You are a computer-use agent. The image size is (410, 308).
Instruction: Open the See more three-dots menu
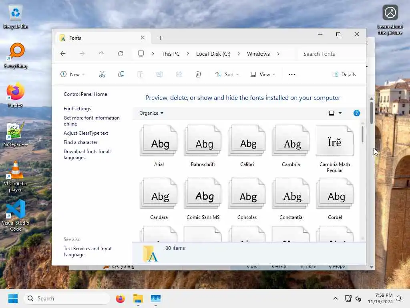pos(292,74)
